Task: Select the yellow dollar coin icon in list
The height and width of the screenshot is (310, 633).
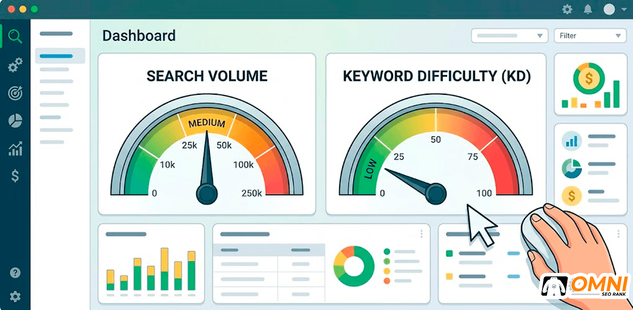Action: [x=572, y=196]
